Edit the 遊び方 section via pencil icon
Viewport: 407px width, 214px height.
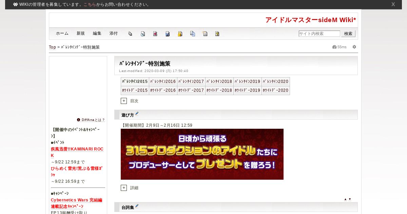pyautogui.click(x=137, y=114)
